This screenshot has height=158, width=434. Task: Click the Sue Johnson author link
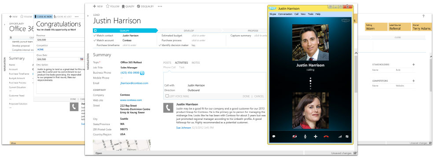[x=184, y=128]
